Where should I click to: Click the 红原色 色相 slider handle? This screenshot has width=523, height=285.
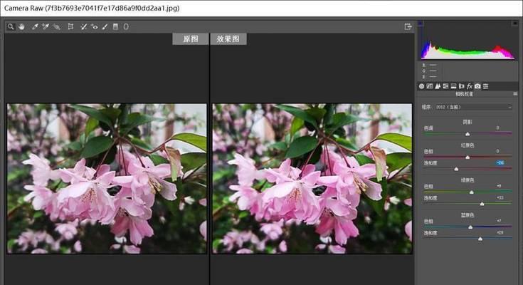467,157
